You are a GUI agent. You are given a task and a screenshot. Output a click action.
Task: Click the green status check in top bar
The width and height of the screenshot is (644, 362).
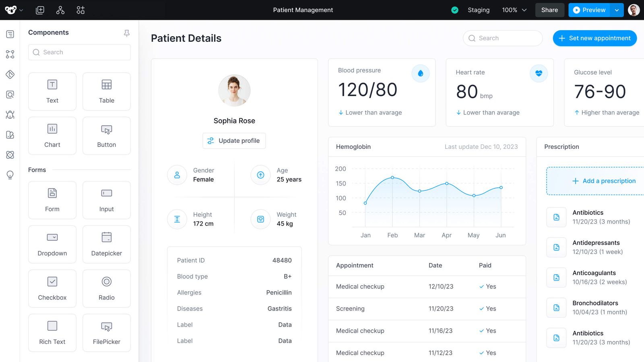[455, 10]
